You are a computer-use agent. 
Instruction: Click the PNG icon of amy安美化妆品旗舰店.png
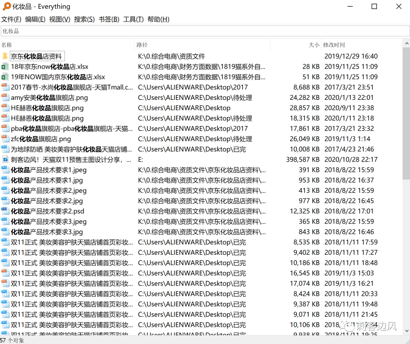coord(5,98)
